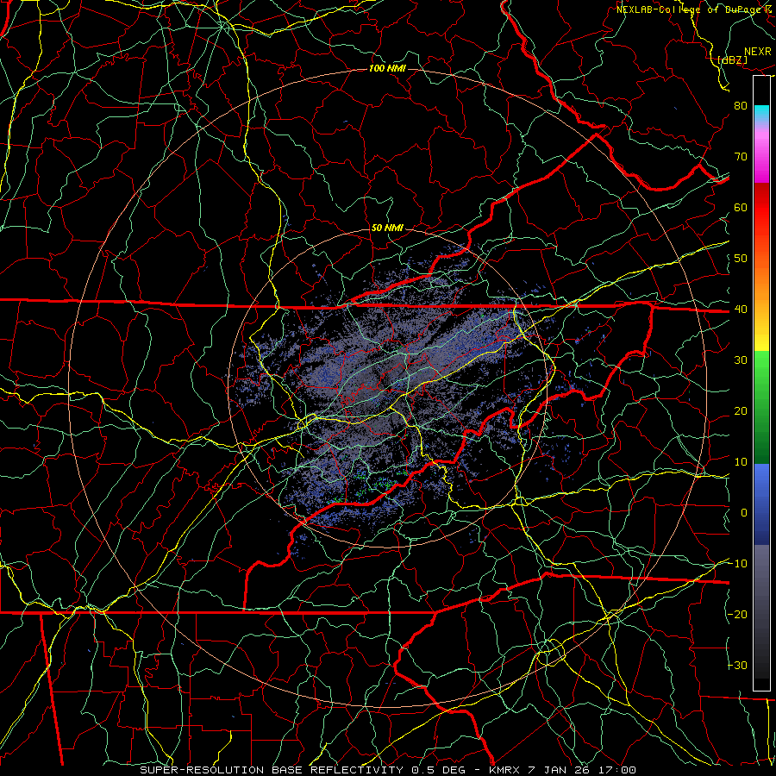Select the 0 value on the dBZ scale

(x=744, y=513)
